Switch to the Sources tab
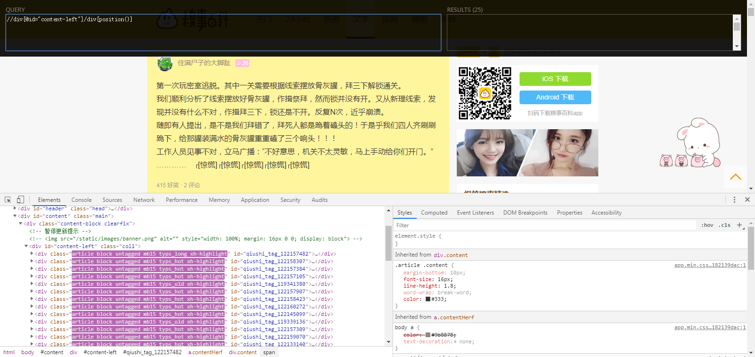This screenshot has width=755, height=357. tap(112, 200)
